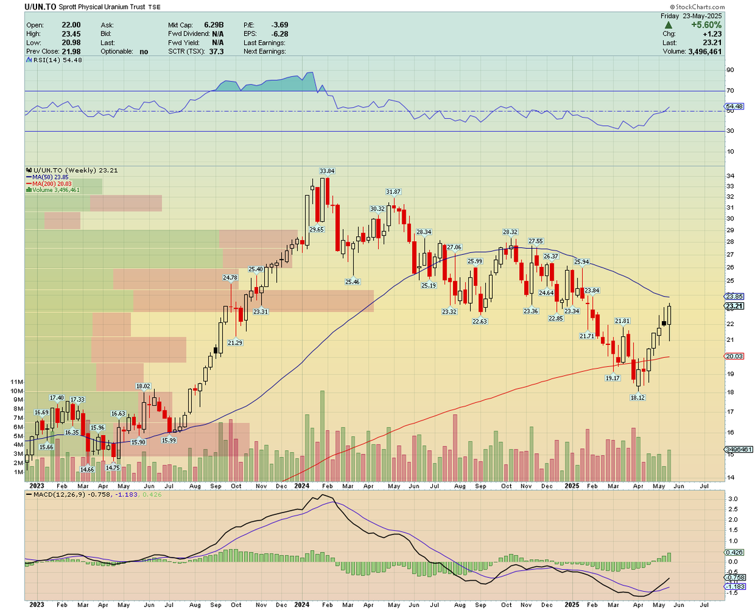Click the "22.63" low price label
The height and width of the screenshot is (610, 755).
click(x=481, y=320)
